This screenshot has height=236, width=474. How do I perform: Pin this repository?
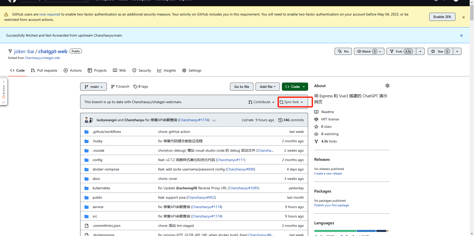343,51
